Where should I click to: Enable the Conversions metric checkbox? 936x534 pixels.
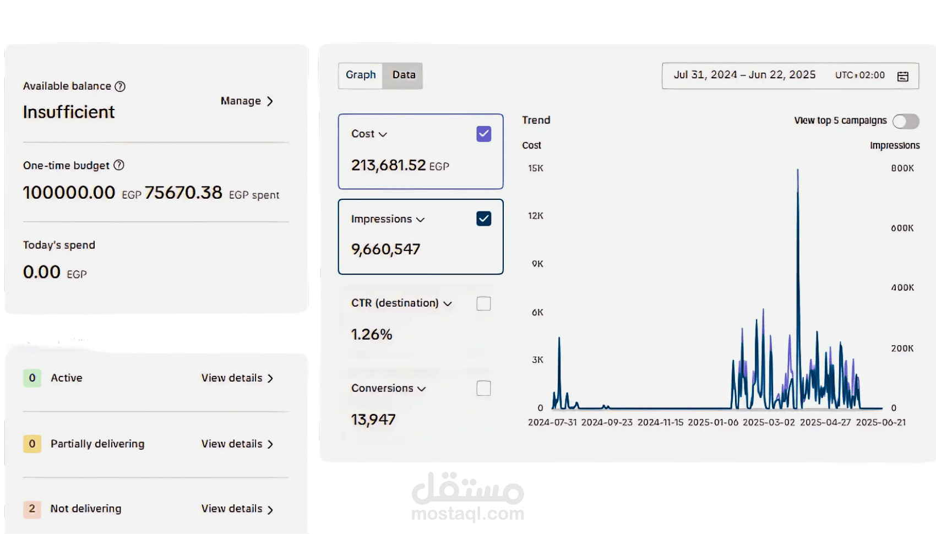point(483,388)
